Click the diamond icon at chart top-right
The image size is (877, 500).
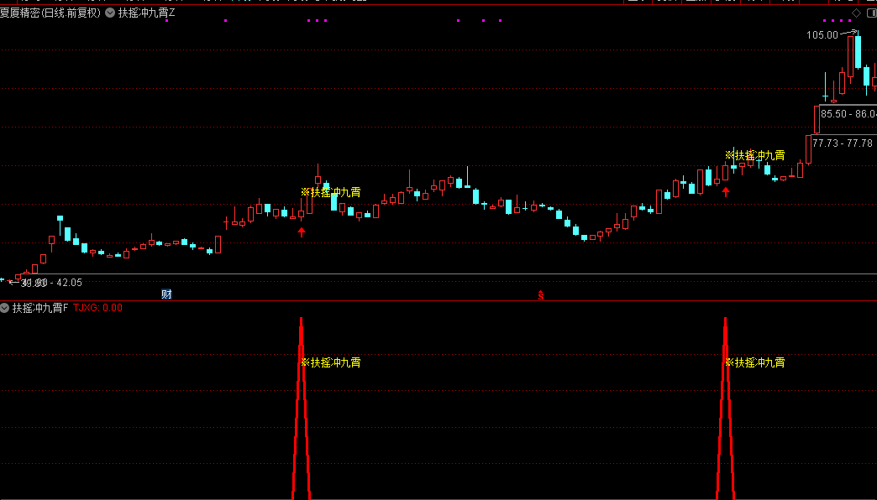(x=856, y=13)
